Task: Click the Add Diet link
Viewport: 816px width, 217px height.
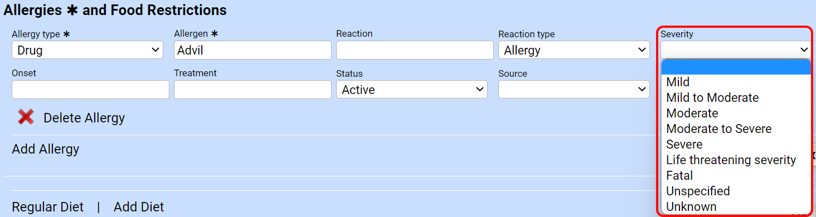Action: pyautogui.click(x=139, y=207)
